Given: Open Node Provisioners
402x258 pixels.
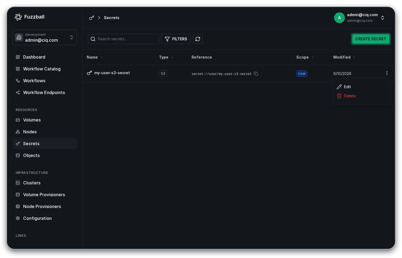Looking at the screenshot, I should tap(44, 206).
